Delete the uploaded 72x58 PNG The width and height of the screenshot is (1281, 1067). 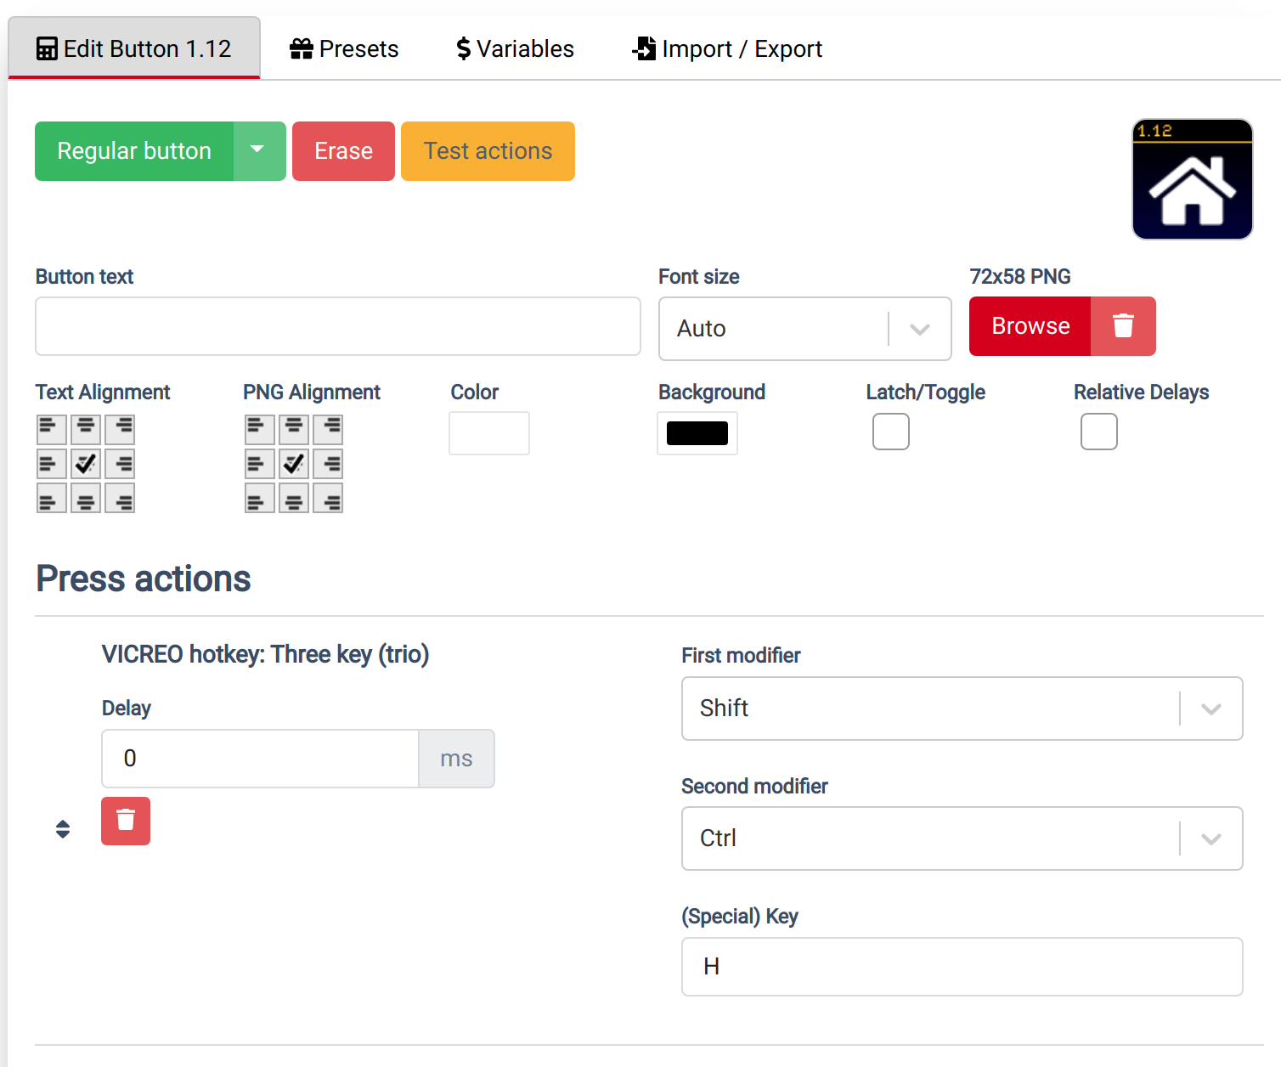(x=1123, y=326)
